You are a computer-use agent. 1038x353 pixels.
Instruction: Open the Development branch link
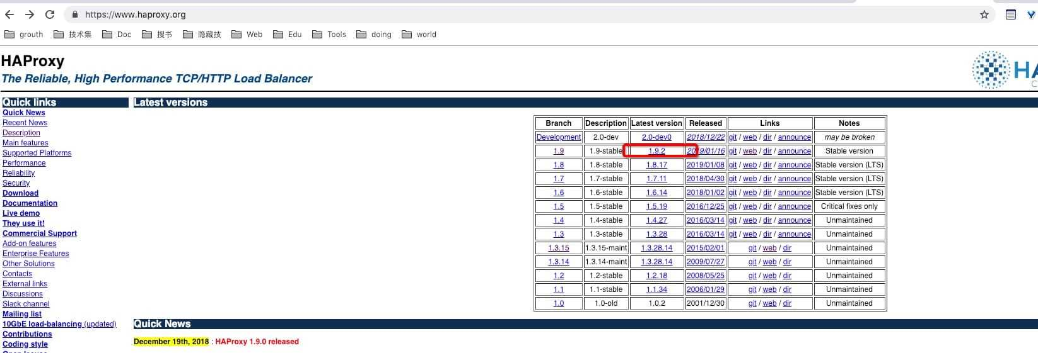559,137
